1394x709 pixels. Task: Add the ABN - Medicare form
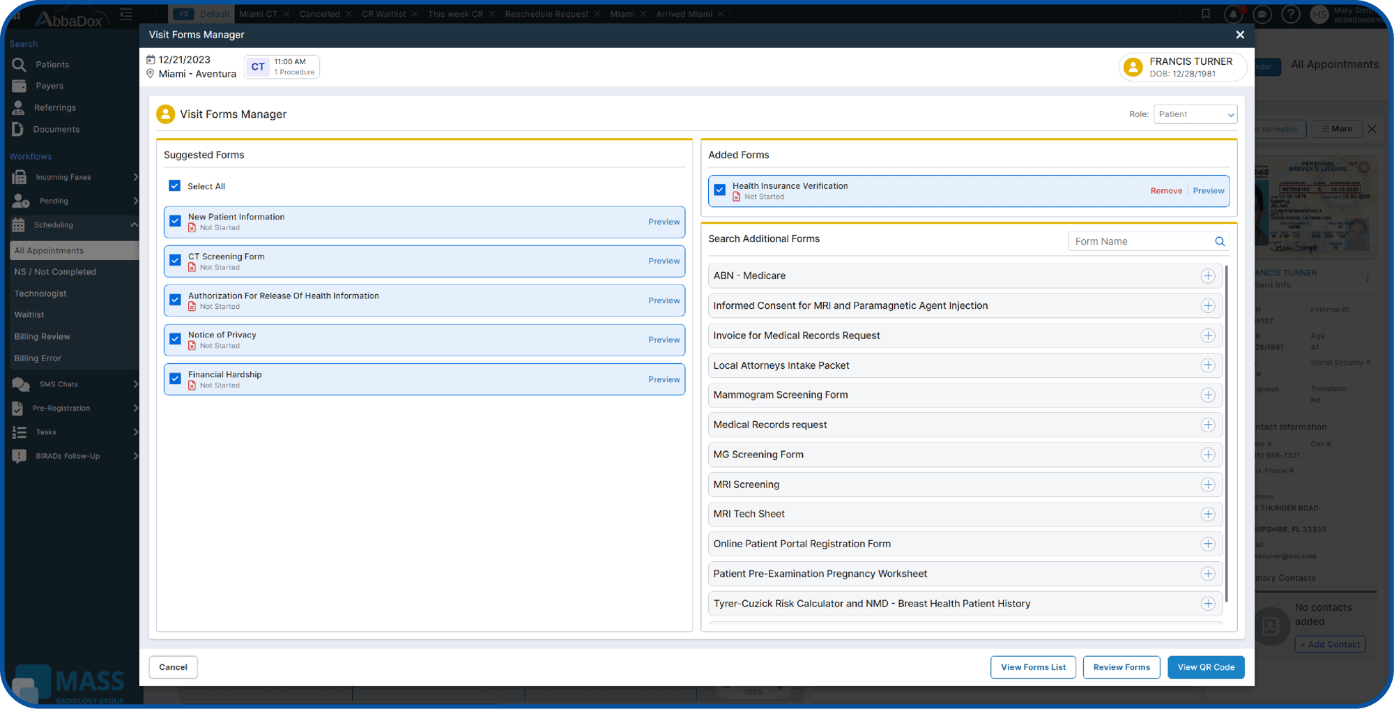click(x=1207, y=276)
